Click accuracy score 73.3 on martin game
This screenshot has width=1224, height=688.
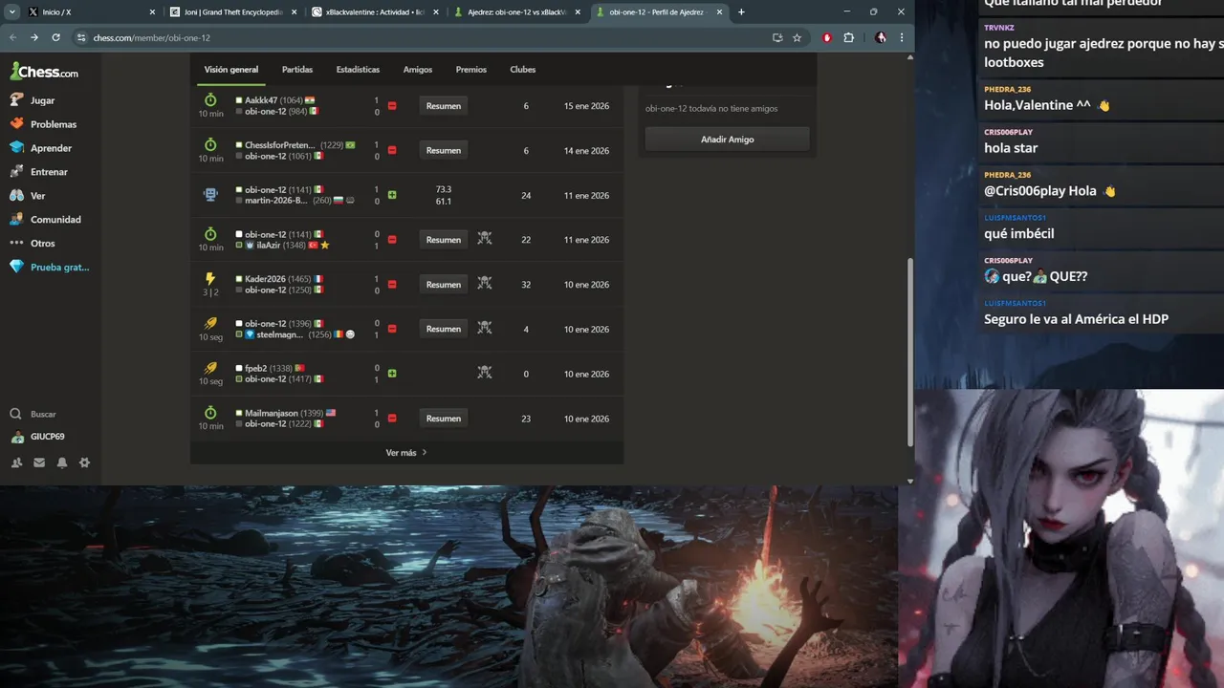pyautogui.click(x=444, y=189)
